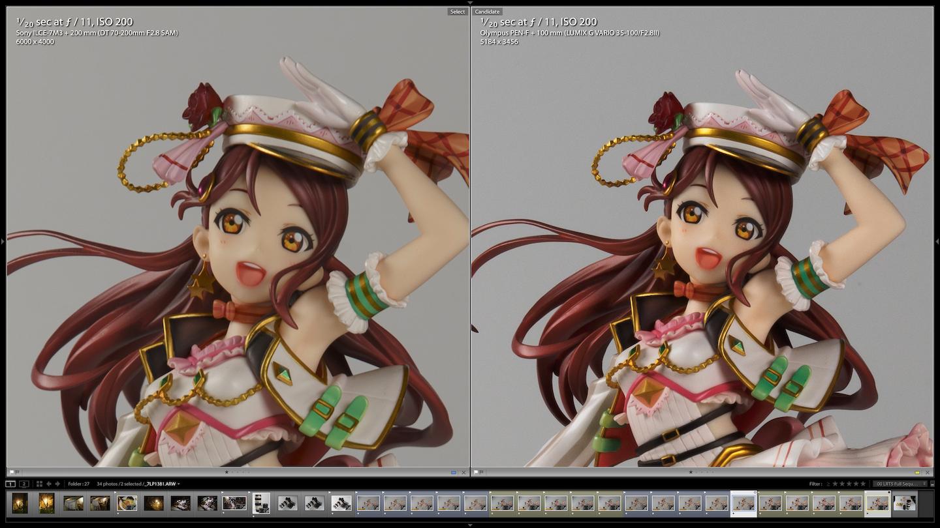
Task: Flag the Candidate photo as picked
Action: (476, 472)
